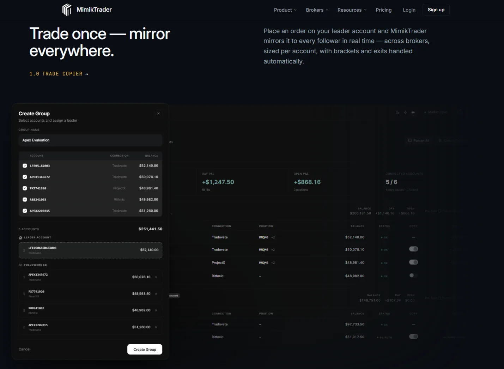The image size is (504, 369).
Task: Click Connected Accounts count 5 / 6
Action: pyautogui.click(x=391, y=182)
